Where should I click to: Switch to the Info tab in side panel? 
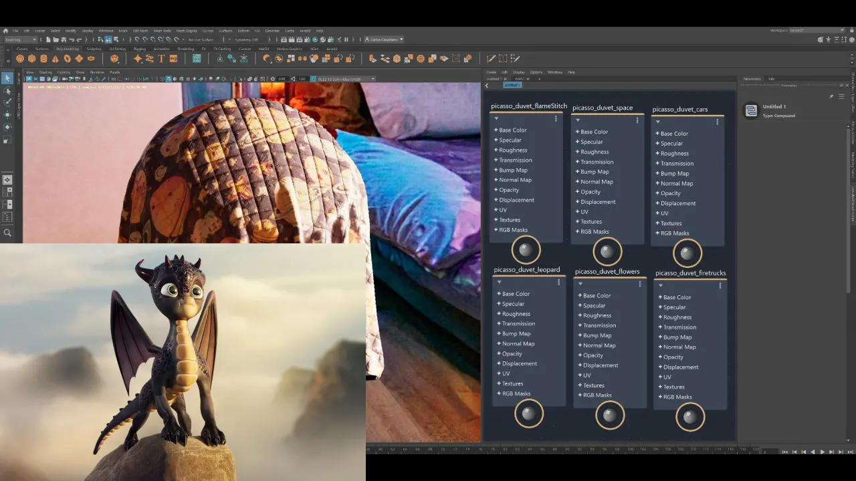(x=771, y=79)
